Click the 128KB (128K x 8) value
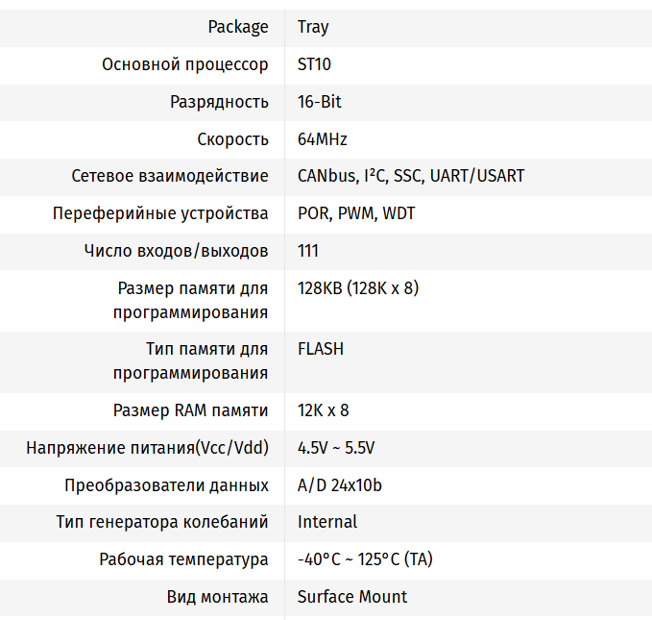The width and height of the screenshot is (652, 620). pyautogui.click(x=358, y=288)
